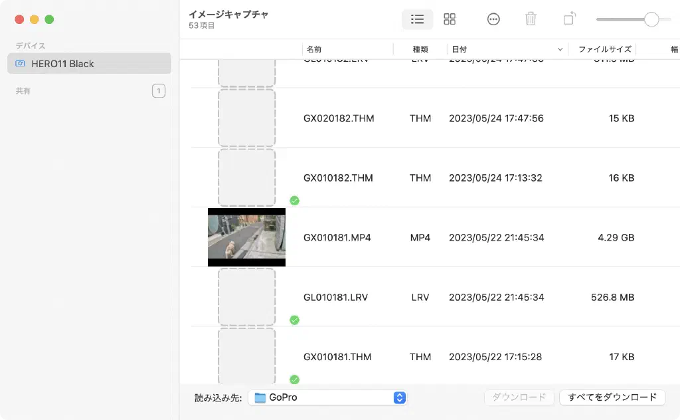This screenshot has width=680, height=420.
Task: Open the more options ellipsis menu
Action: 493,19
